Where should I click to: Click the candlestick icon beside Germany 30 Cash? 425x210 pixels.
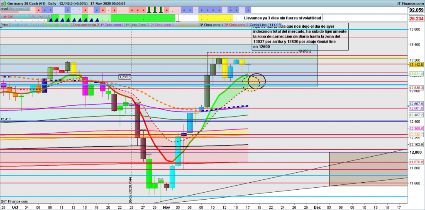(x=3, y=3)
